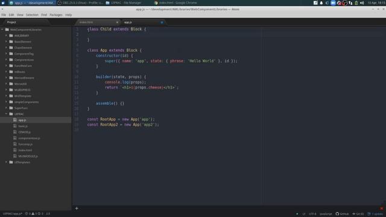The height and width of the screenshot is (217, 386).
Task: Click the battery icon in system tray
Action: click(356, 3)
